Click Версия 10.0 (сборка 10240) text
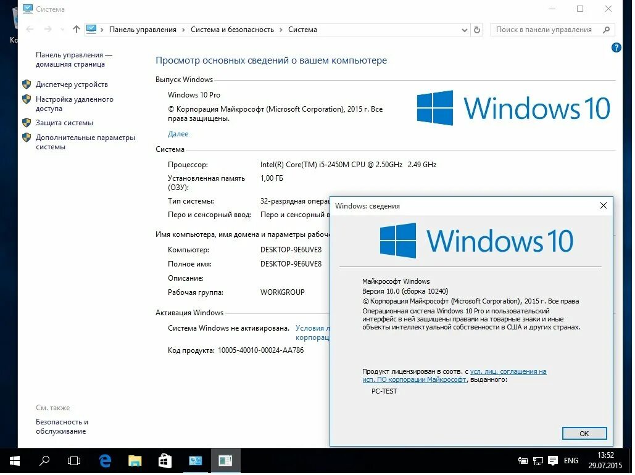Screen dimensions: 635x475 405,291
